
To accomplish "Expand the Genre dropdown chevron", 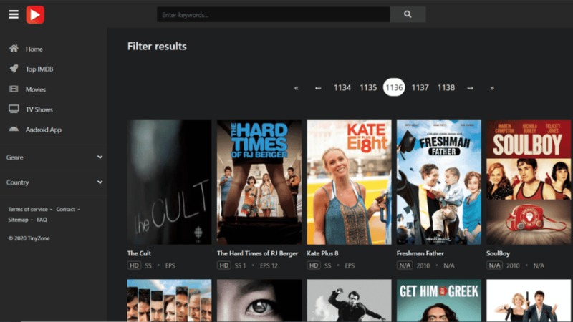I will [100, 157].
